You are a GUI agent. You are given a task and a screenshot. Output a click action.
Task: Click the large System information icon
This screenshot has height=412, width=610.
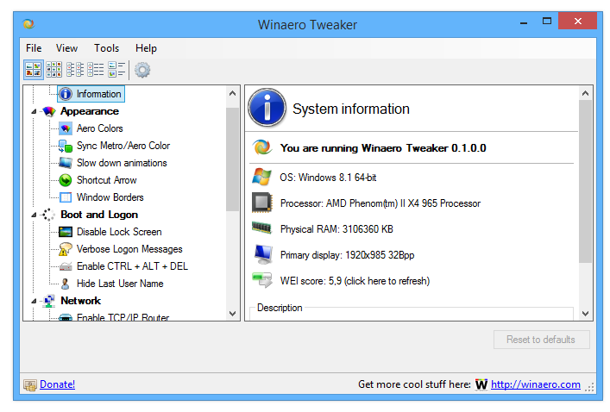[267, 108]
